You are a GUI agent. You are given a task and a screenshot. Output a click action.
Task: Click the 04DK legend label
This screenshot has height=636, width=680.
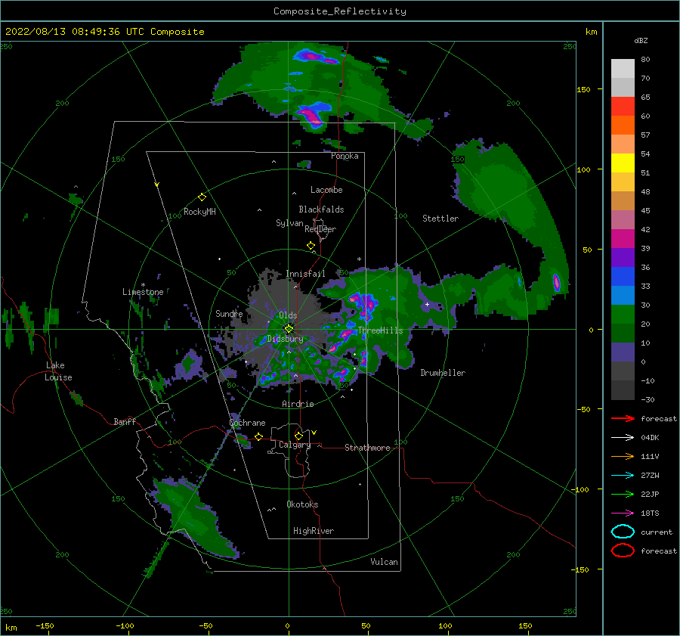[650, 438]
